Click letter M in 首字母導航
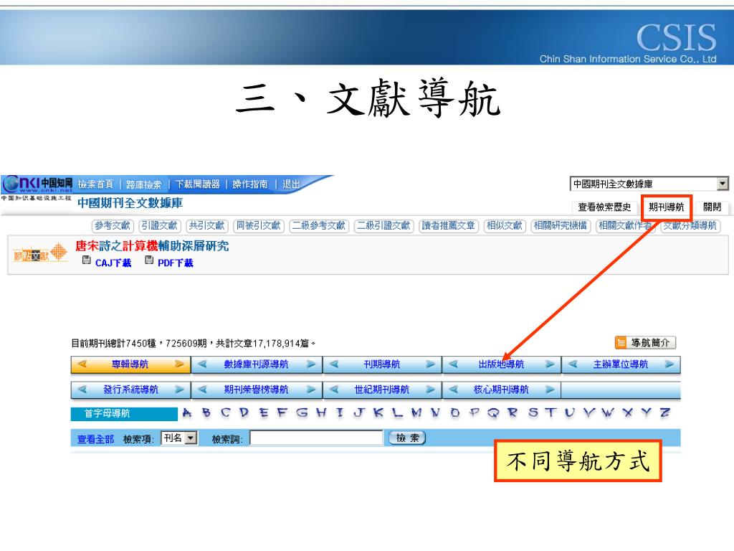734x551 pixels. point(416,413)
